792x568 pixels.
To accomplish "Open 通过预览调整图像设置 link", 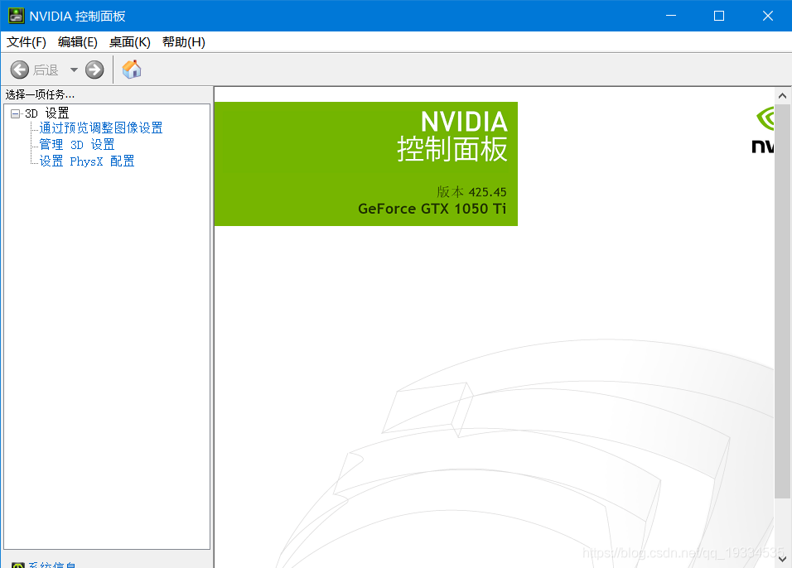I will click(x=101, y=128).
